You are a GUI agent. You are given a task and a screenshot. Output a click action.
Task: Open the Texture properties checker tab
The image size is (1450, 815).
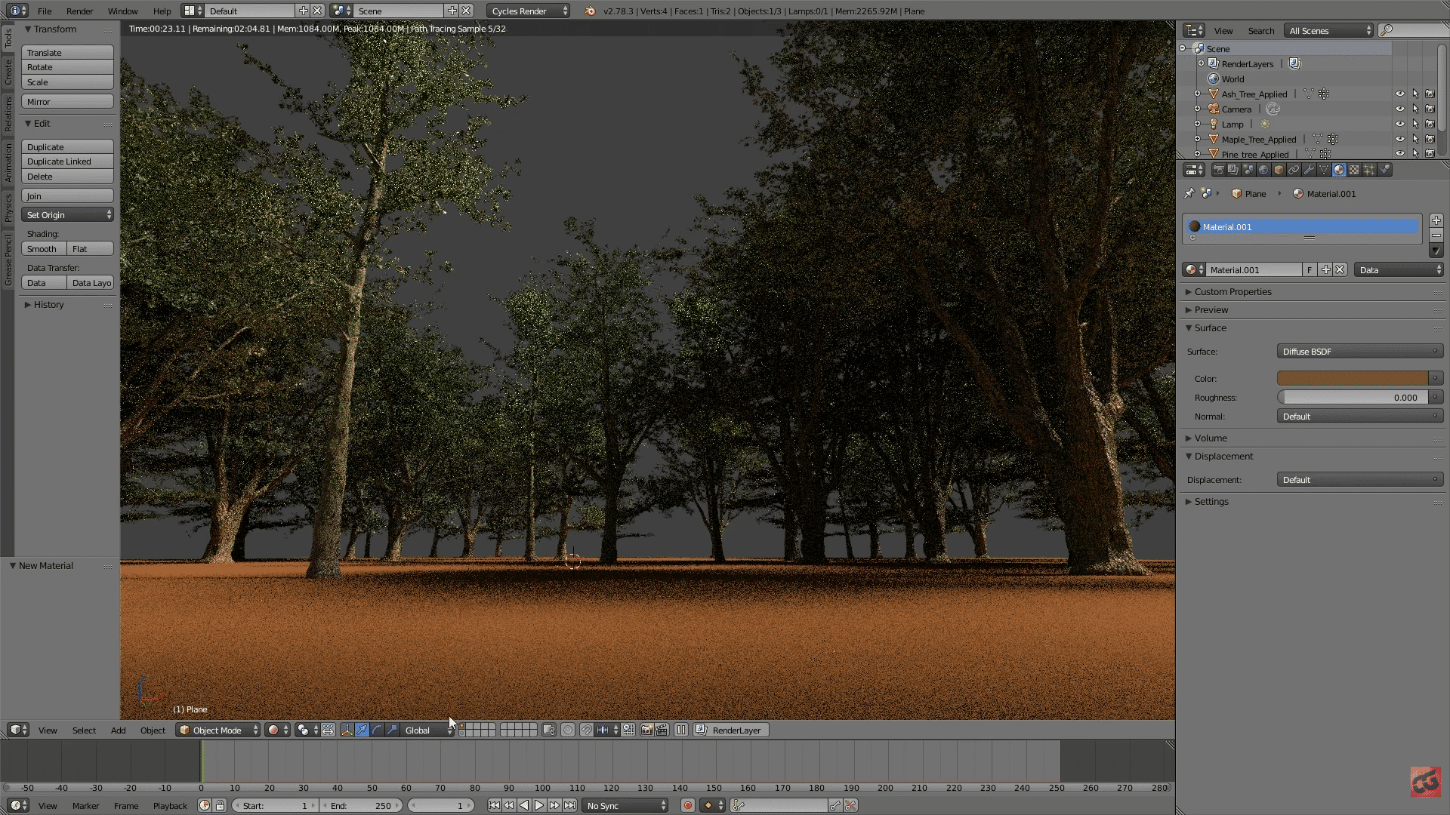point(1354,170)
